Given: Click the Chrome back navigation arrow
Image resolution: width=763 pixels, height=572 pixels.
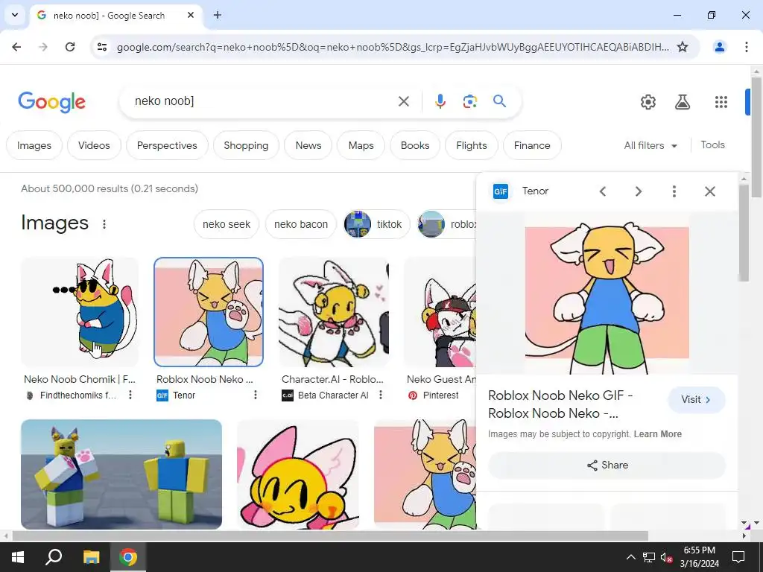Looking at the screenshot, I should pos(16,47).
